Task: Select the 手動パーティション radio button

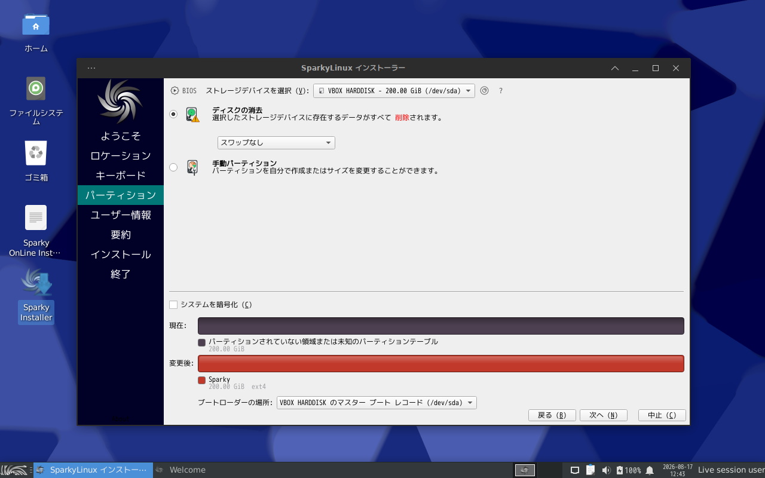Action: pos(173,167)
